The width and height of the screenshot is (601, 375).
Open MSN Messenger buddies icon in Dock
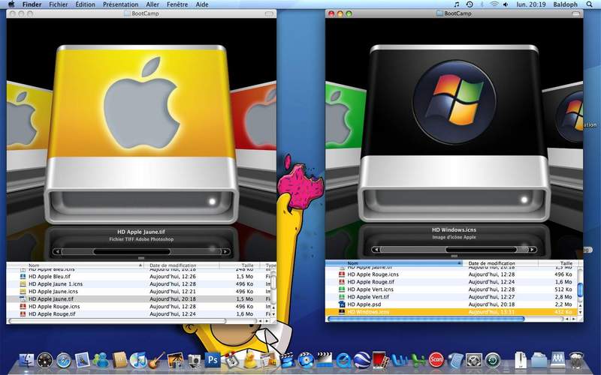101,361
